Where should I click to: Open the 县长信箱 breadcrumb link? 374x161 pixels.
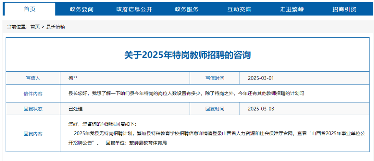pyautogui.click(x=56, y=26)
